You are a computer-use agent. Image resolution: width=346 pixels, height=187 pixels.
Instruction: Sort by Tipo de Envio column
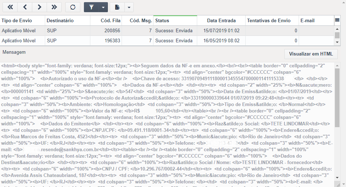click(23, 20)
